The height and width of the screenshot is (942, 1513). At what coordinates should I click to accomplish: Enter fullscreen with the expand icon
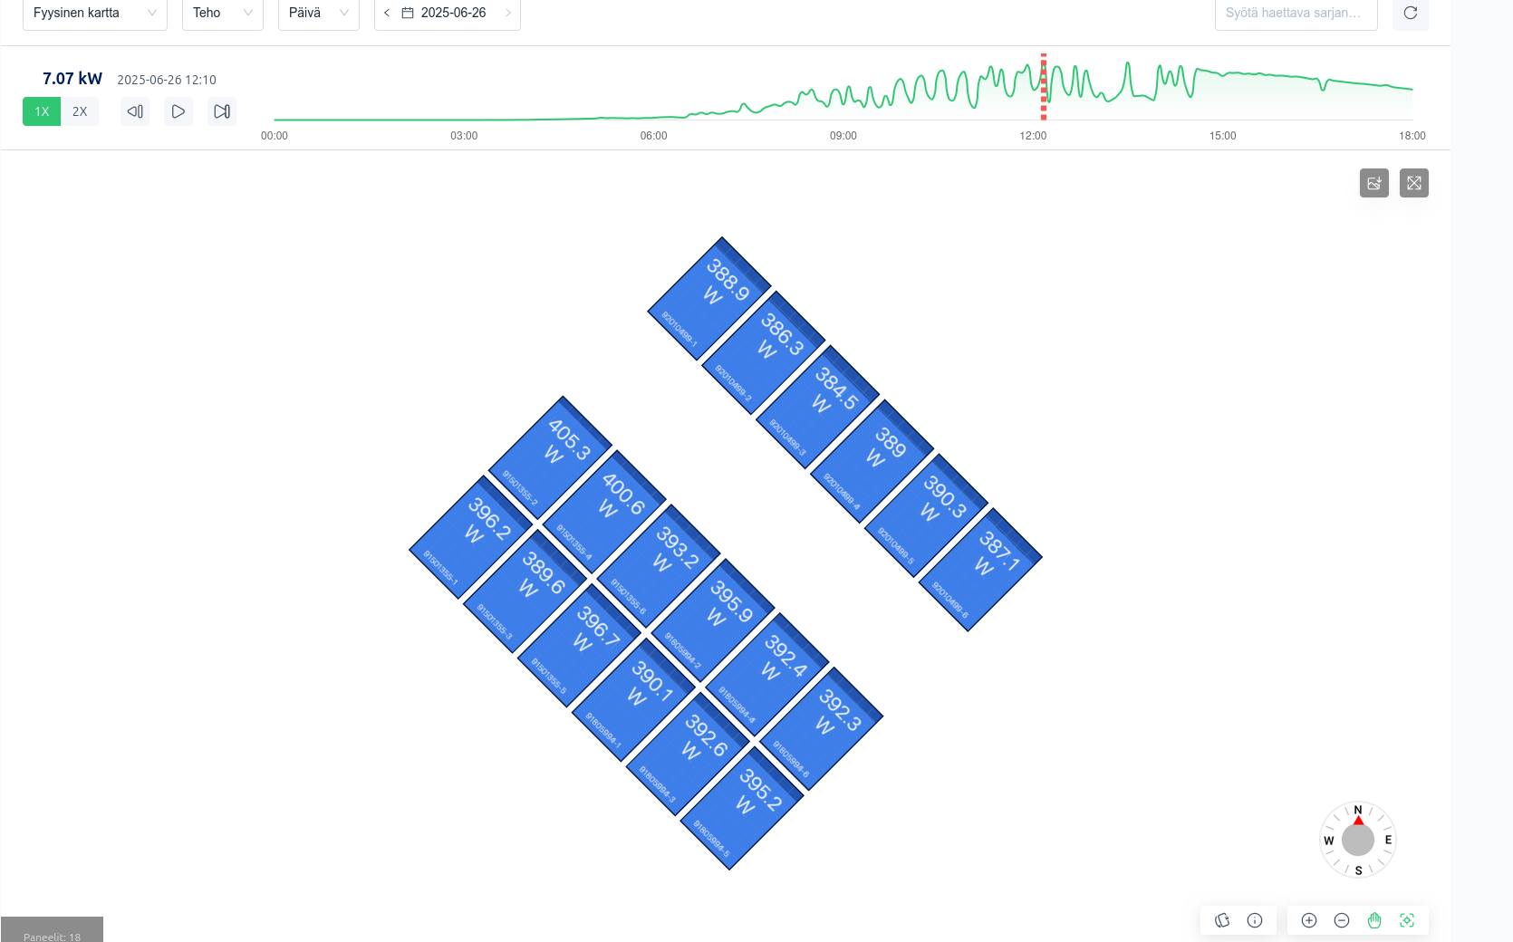point(1413,183)
